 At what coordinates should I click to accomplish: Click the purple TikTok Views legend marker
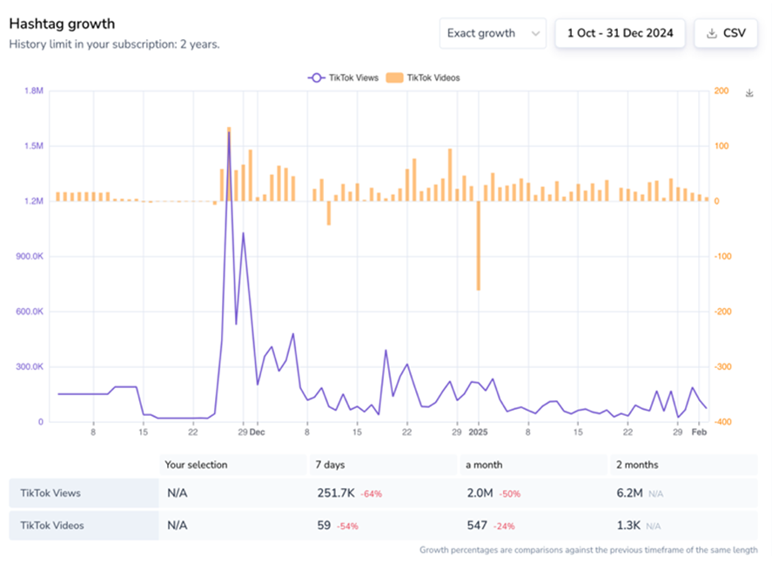point(317,77)
